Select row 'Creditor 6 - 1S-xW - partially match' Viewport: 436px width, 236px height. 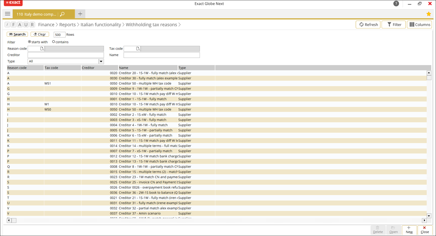tap(217, 136)
